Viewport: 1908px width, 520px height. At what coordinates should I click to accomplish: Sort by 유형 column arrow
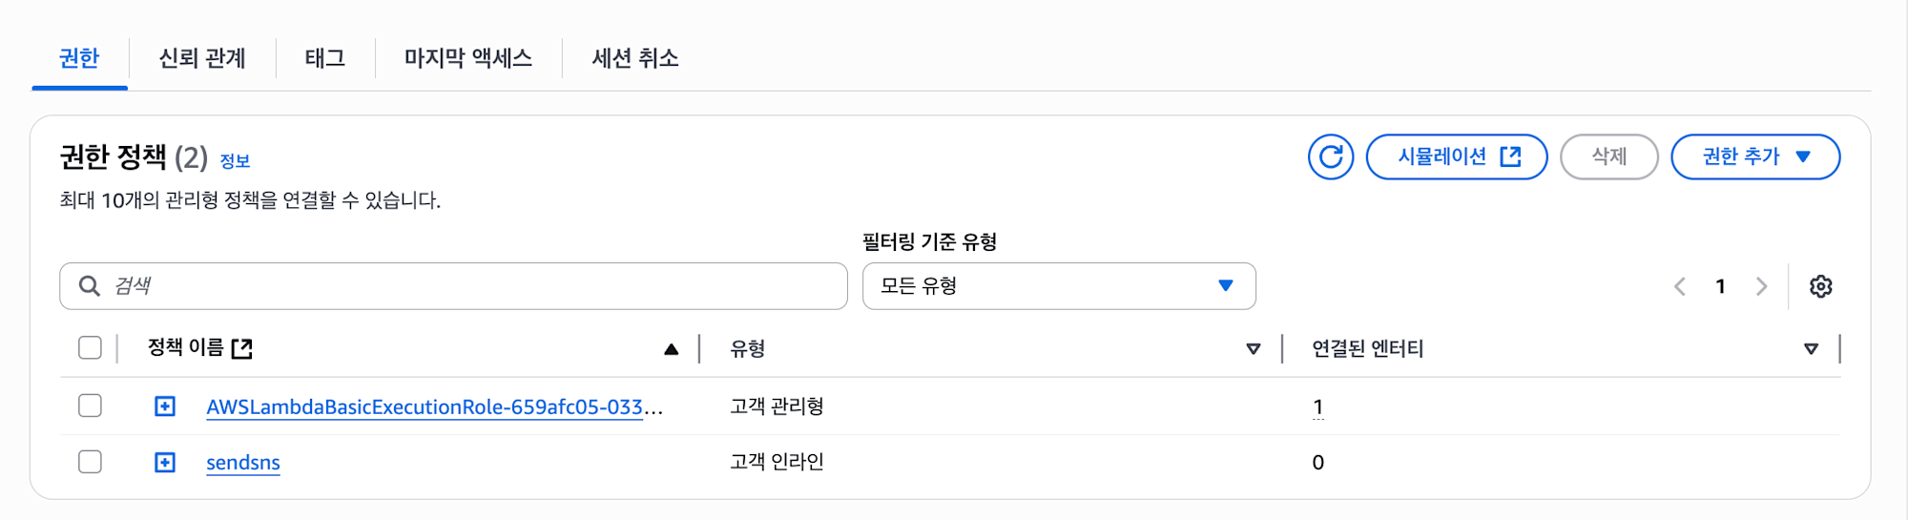pyautogui.click(x=1254, y=349)
